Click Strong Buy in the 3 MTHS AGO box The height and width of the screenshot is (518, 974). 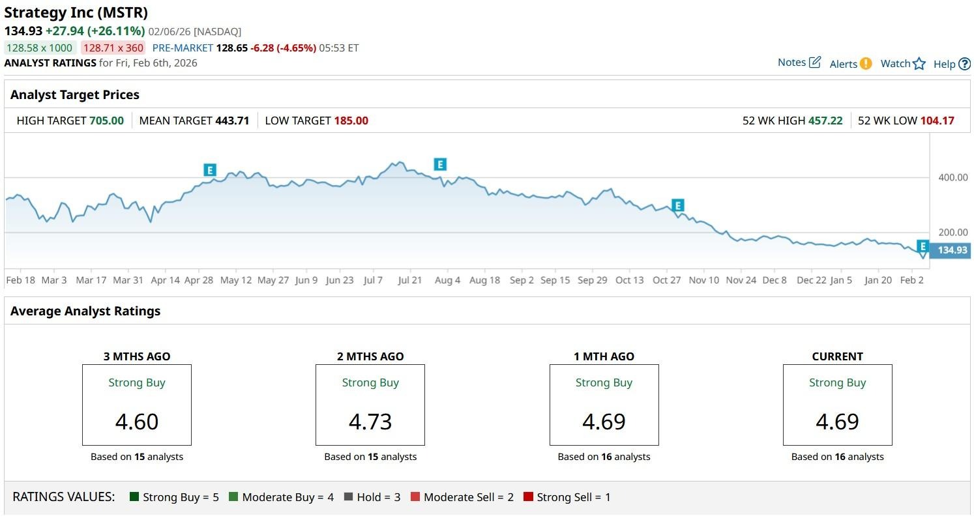(137, 382)
